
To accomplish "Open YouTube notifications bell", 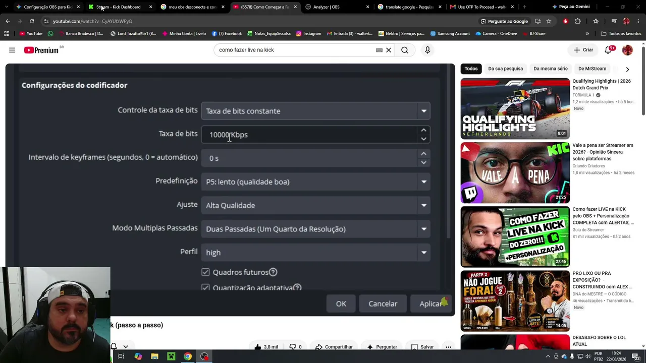I will pyautogui.click(x=609, y=50).
